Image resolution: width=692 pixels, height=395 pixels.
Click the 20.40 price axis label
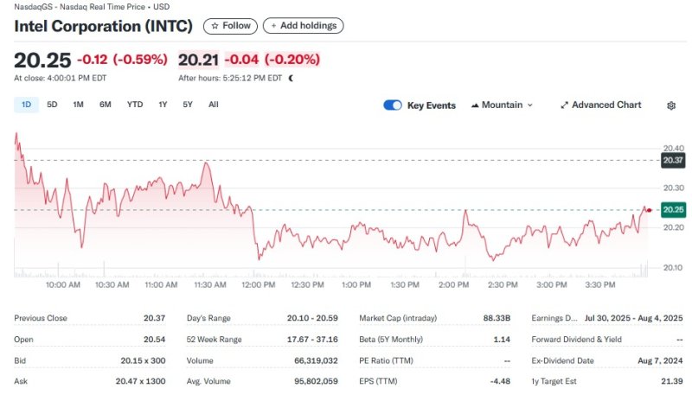coord(674,149)
